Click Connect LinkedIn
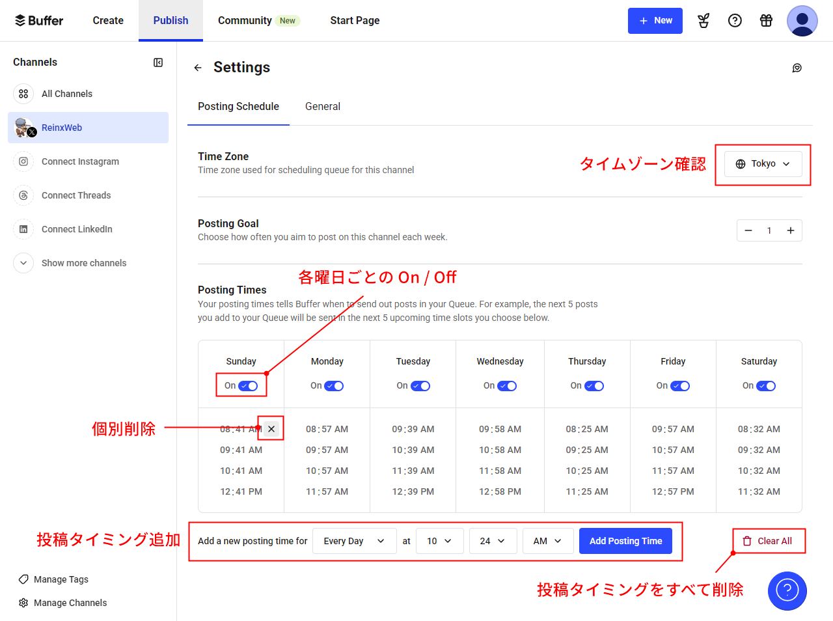Image resolution: width=833 pixels, height=621 pixels. coord(88,229)
